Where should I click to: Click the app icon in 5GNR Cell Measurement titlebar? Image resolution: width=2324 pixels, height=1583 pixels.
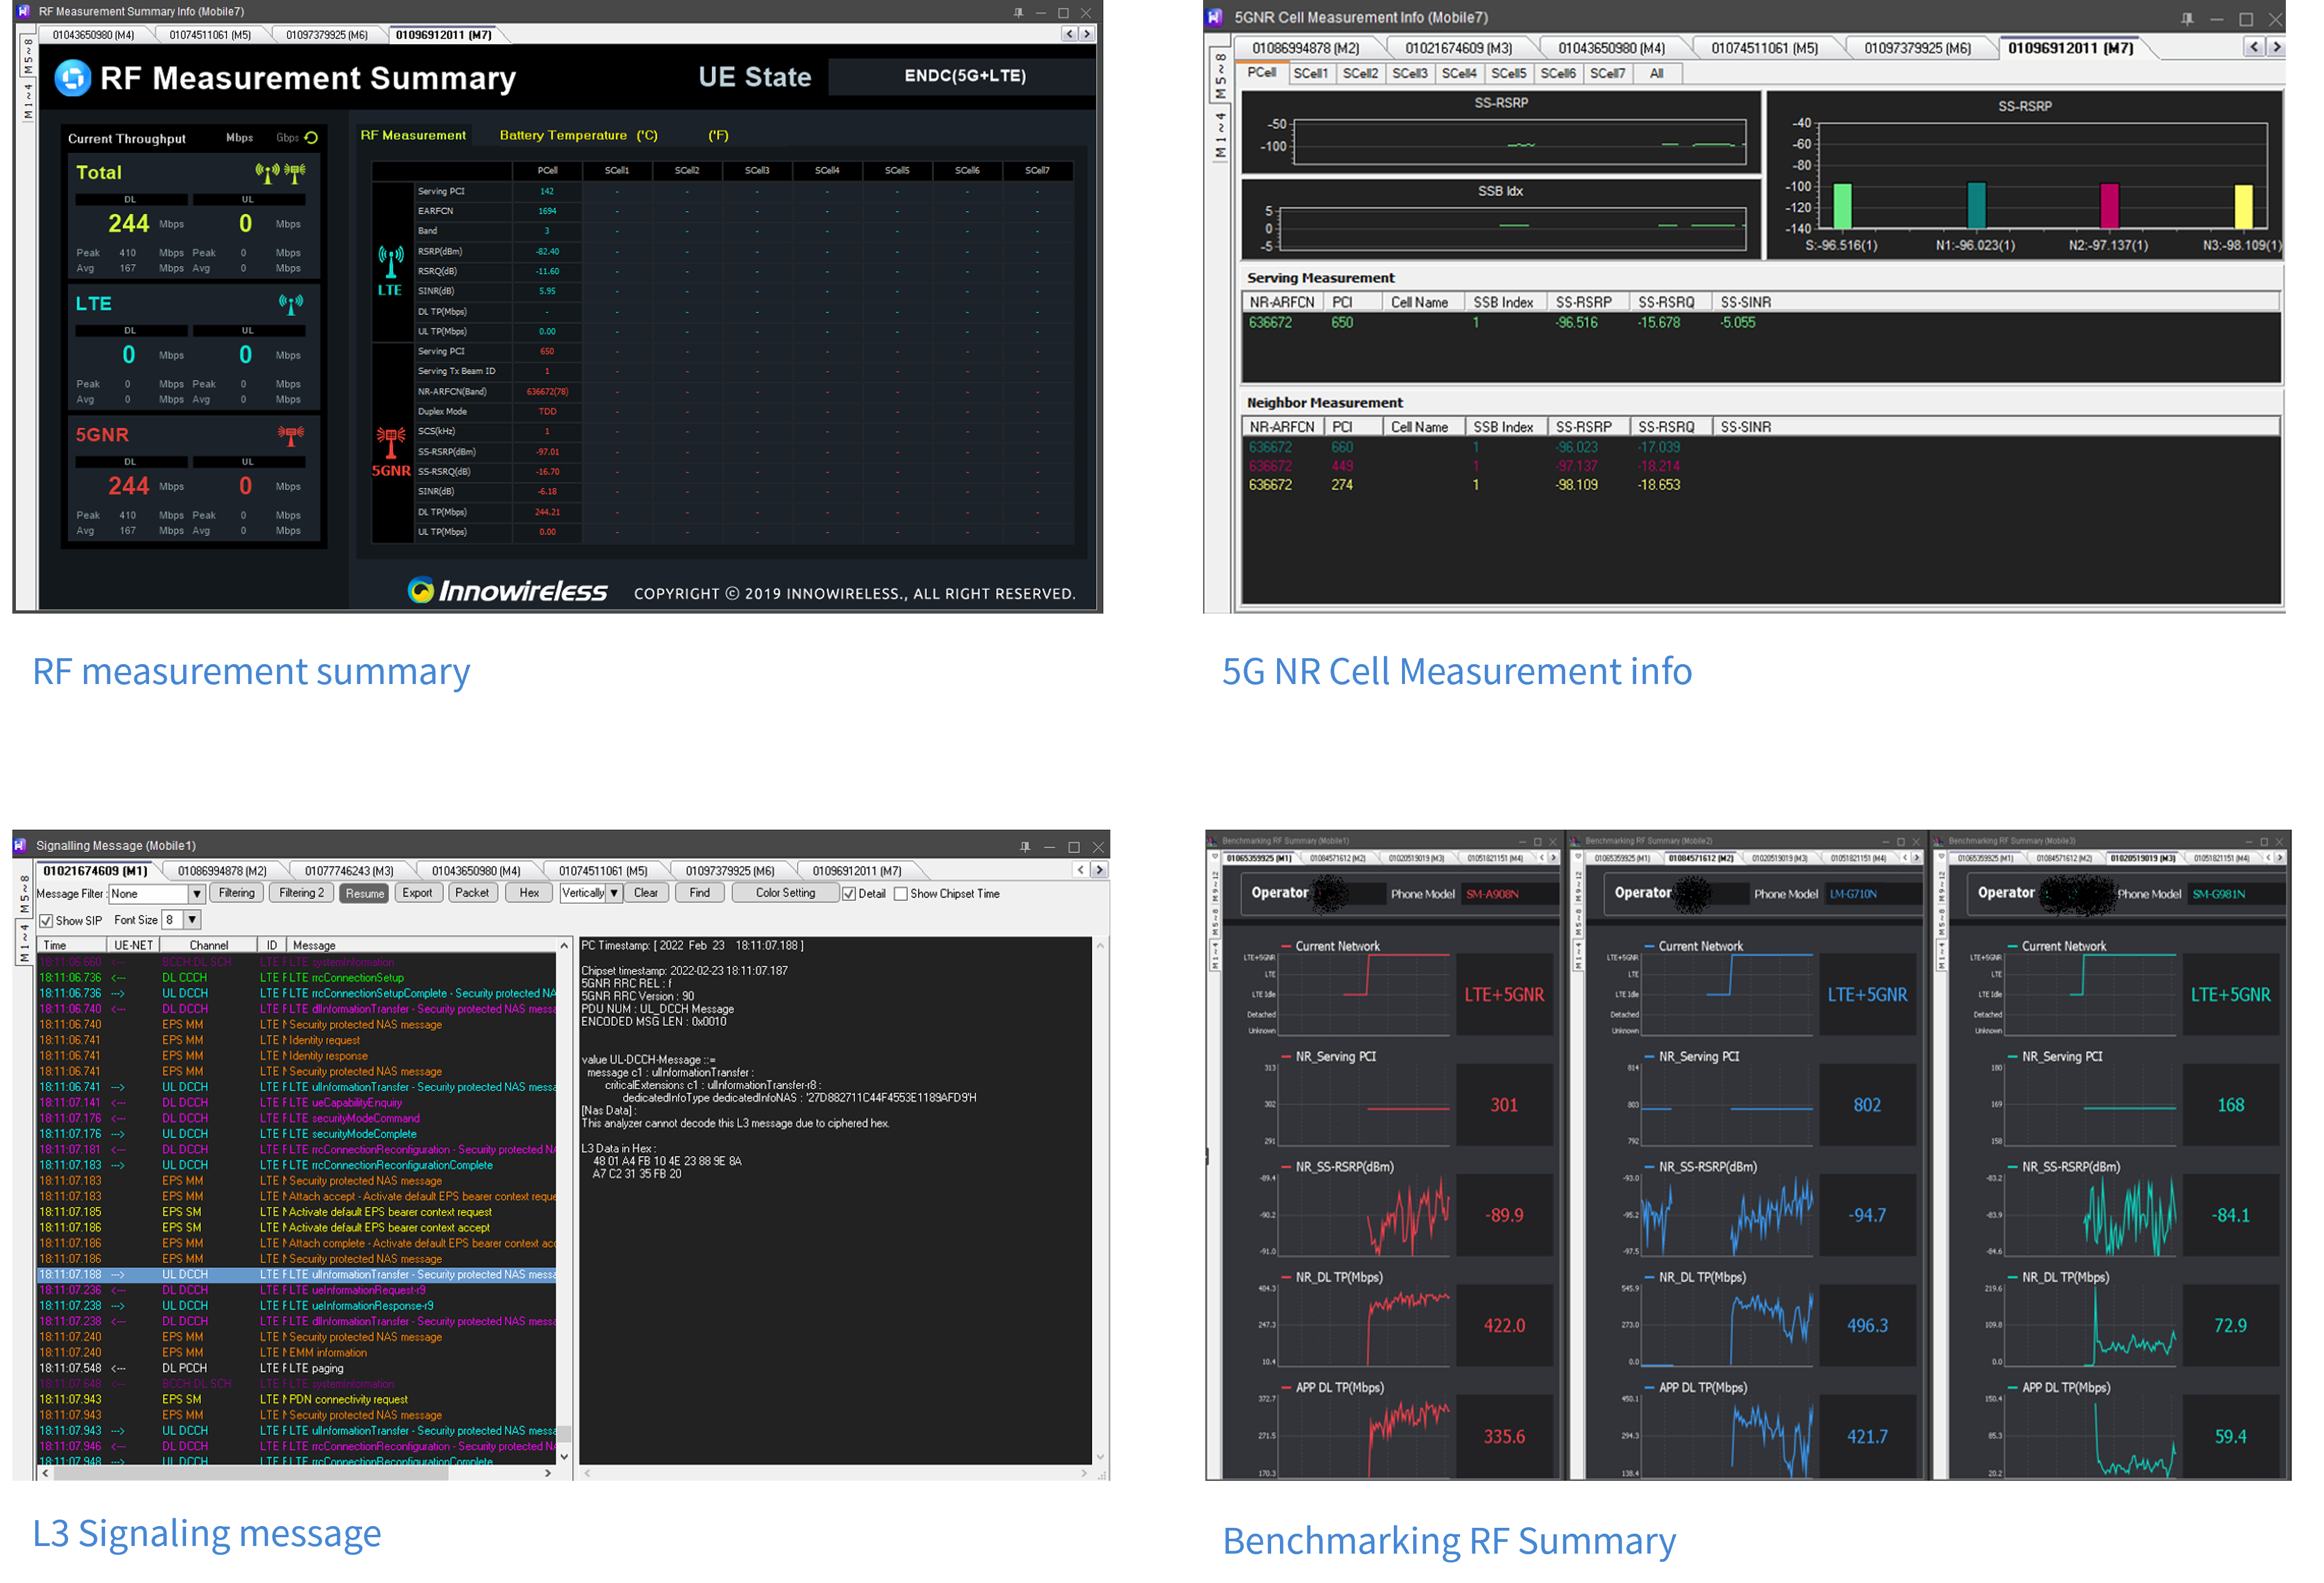[1215, 17]
